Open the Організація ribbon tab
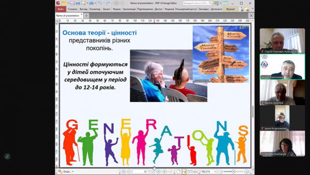310x175 pixels. (129, 9)
